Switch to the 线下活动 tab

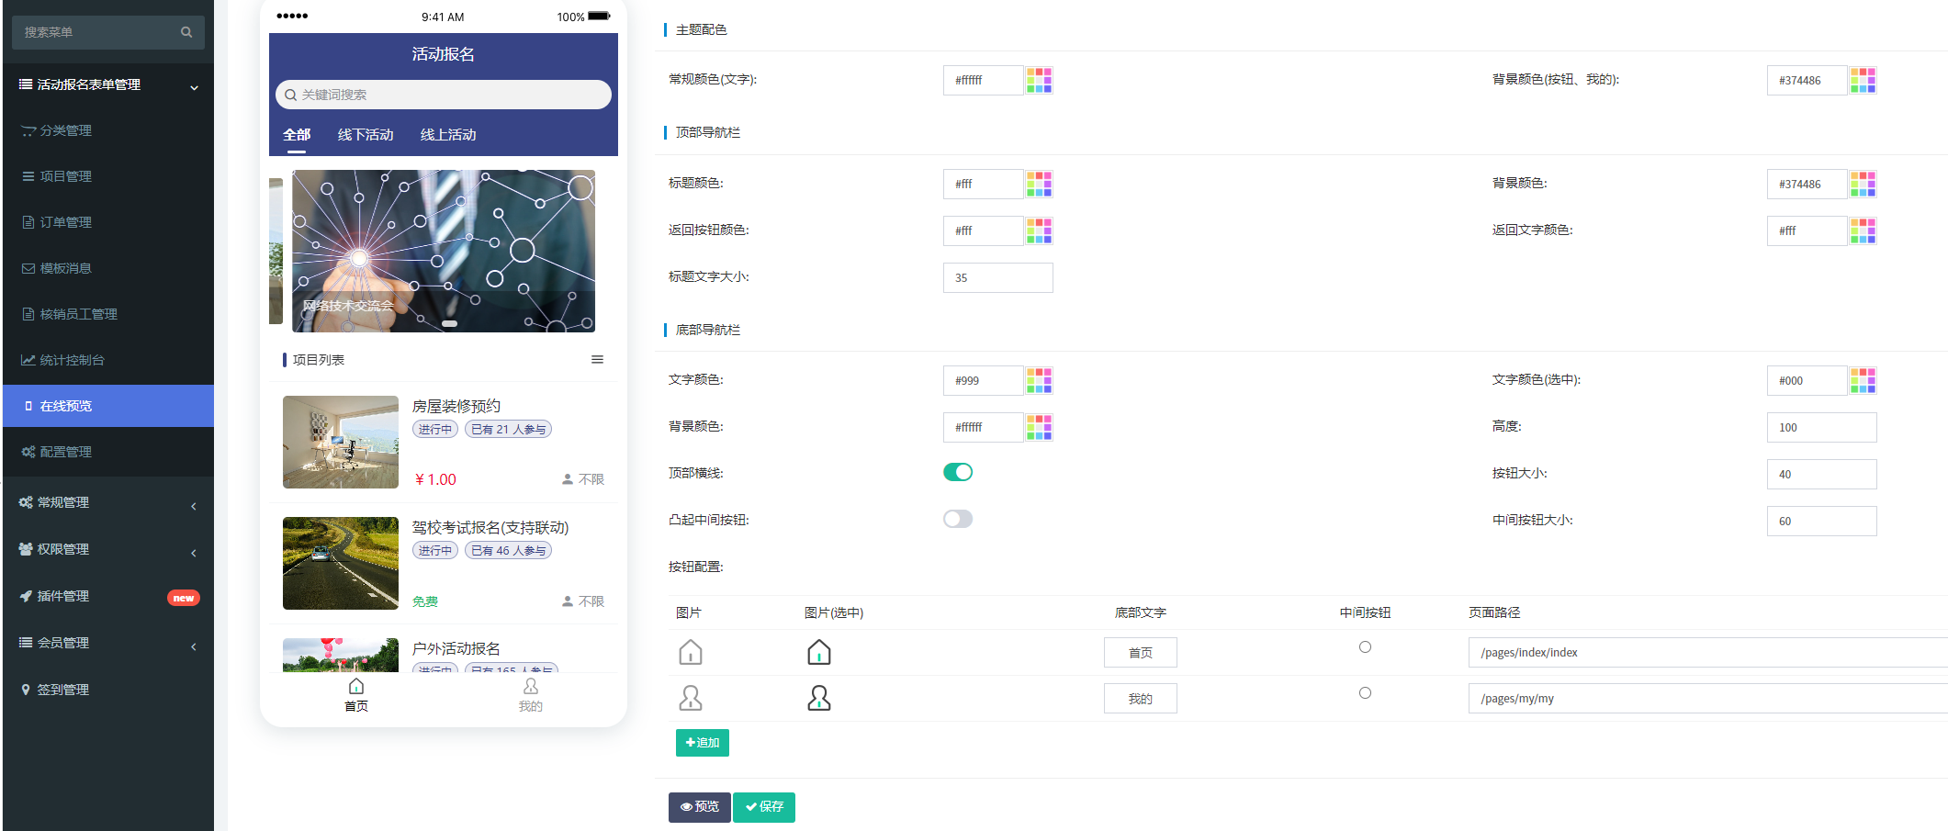tap(366, 135)
